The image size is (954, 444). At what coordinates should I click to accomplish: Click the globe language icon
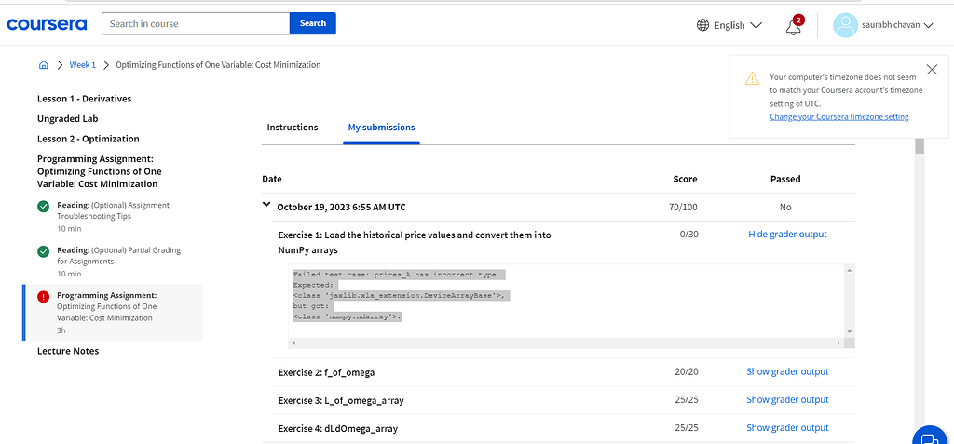(x=702, y=25)
